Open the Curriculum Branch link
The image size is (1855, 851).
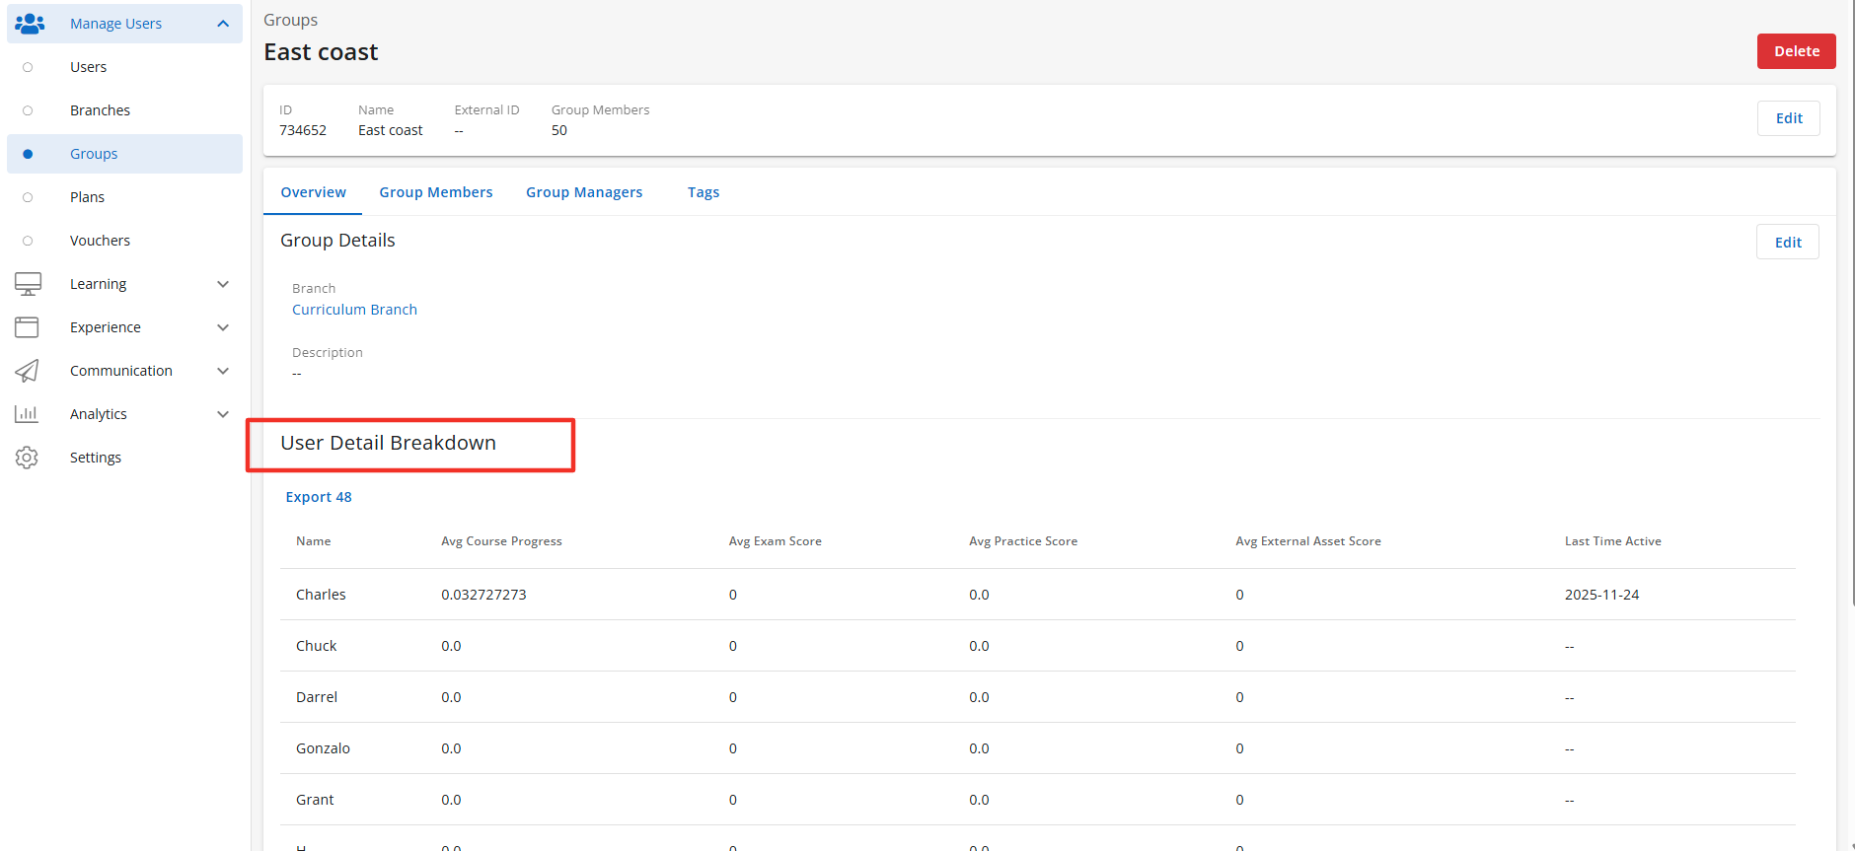(354, 310)
